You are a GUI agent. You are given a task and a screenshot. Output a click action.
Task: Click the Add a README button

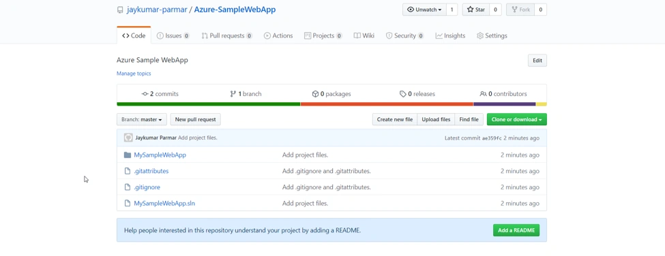(x=516, y=230)
